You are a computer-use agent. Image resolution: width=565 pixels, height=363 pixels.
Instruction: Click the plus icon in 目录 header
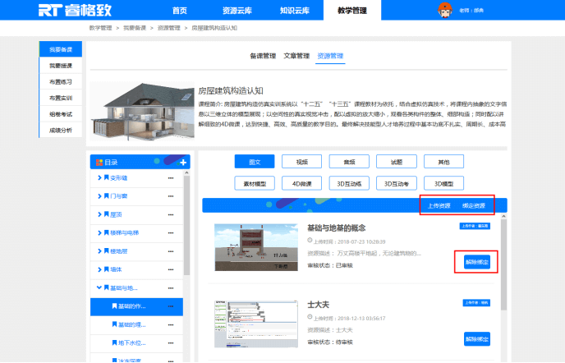182,163
